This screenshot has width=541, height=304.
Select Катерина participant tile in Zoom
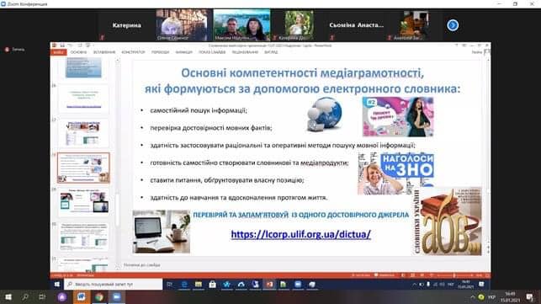[126, 25]
